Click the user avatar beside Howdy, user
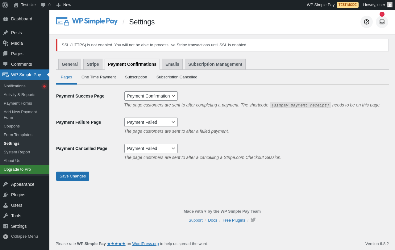 pos(390,5)
